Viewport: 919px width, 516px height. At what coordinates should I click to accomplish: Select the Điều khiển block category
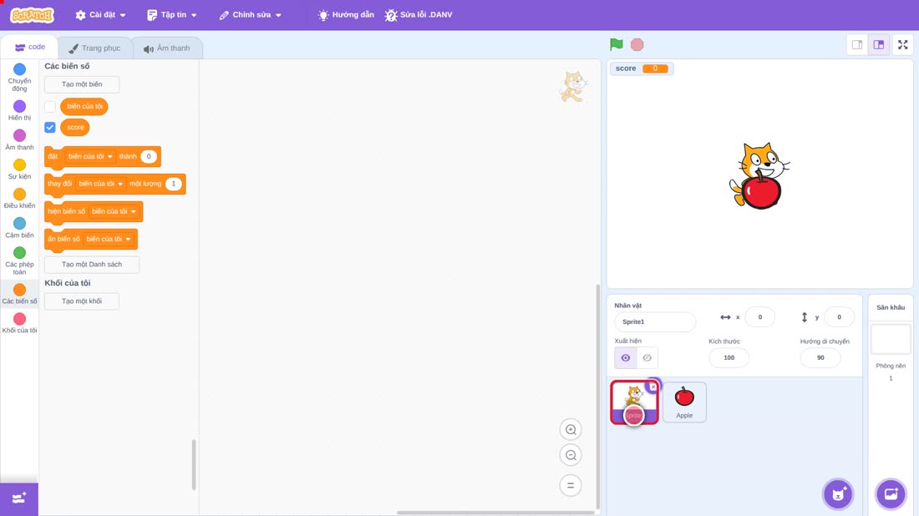(19, 199)
